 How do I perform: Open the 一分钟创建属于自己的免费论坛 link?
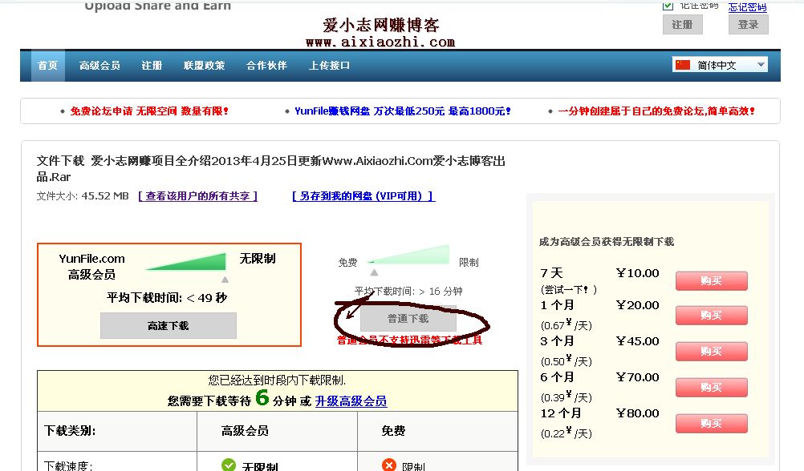tap(656, 111)
